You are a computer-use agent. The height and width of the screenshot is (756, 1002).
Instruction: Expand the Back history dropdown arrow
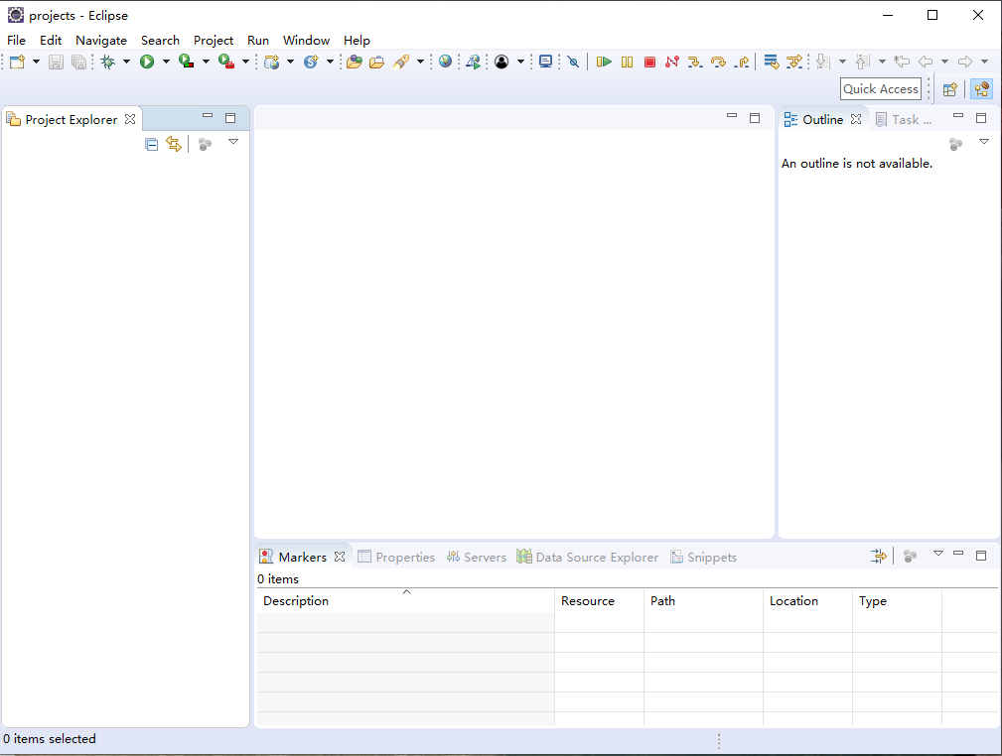[x=944, y=62]
